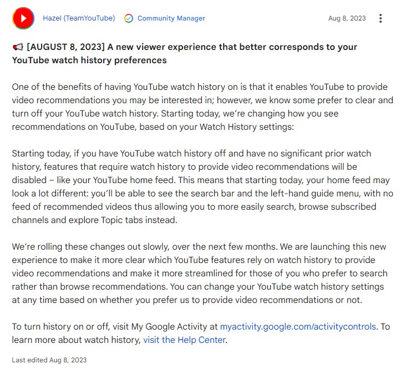The height and width of the screenshot is (374, 410).
Task: Select the Community Manager label
Action: tap(171, 18)
